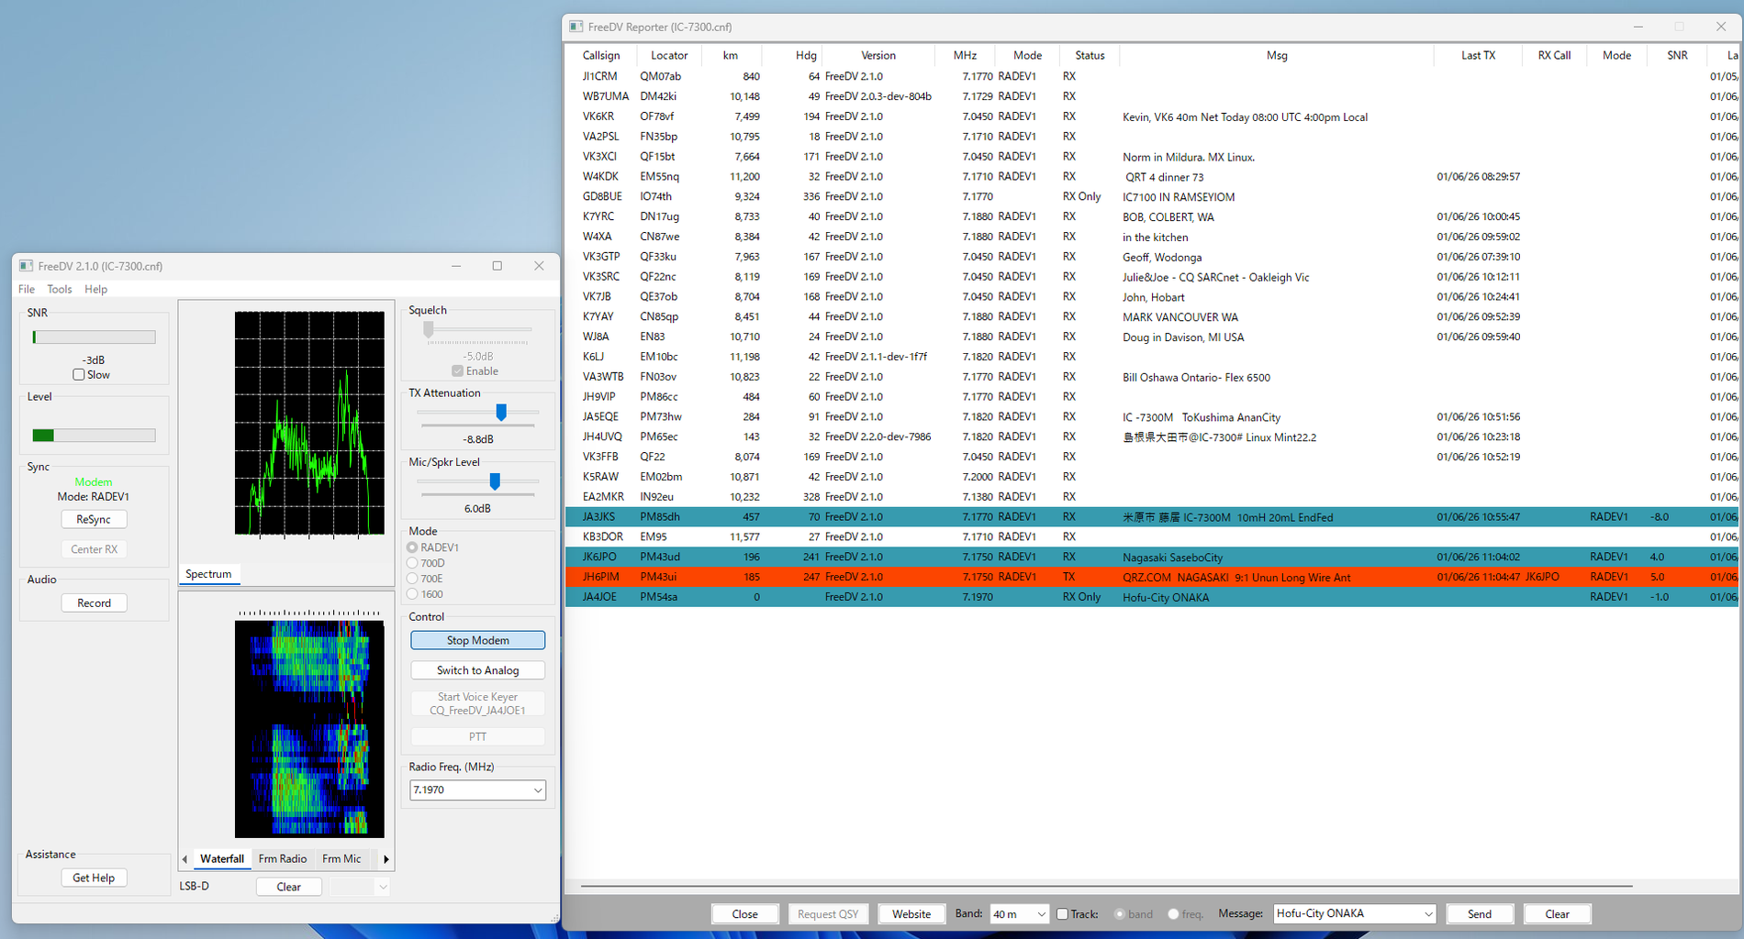1744x939 pixels.
Task: Start the Voice Keyer CQ_FreeDV_JA4JOE1
Action: pyautogui.click(x=477, y=703)
